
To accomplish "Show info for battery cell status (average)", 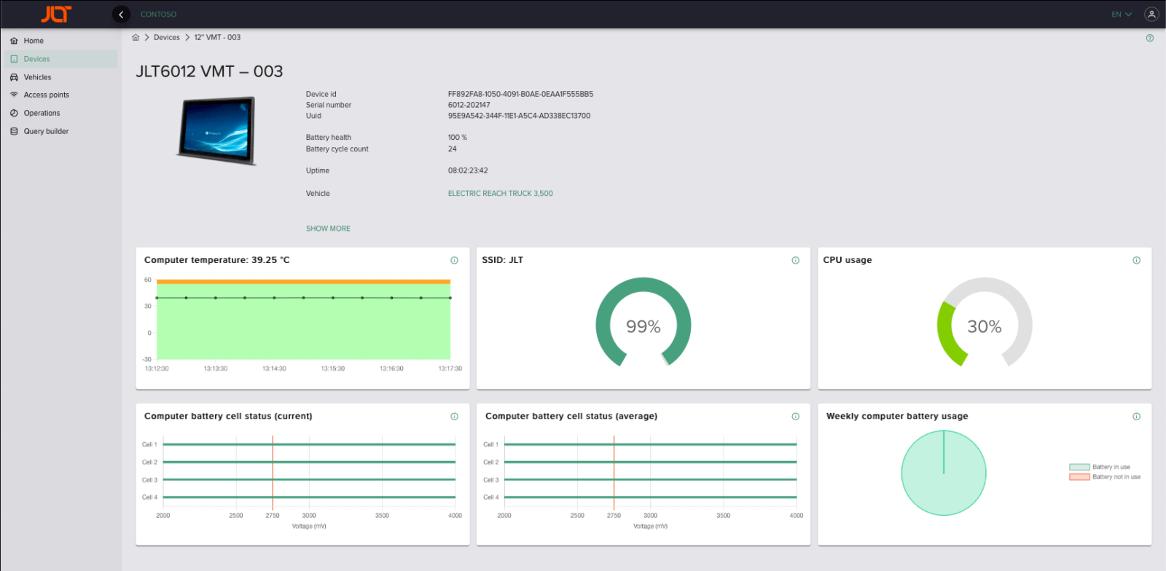I will point(795,417).
